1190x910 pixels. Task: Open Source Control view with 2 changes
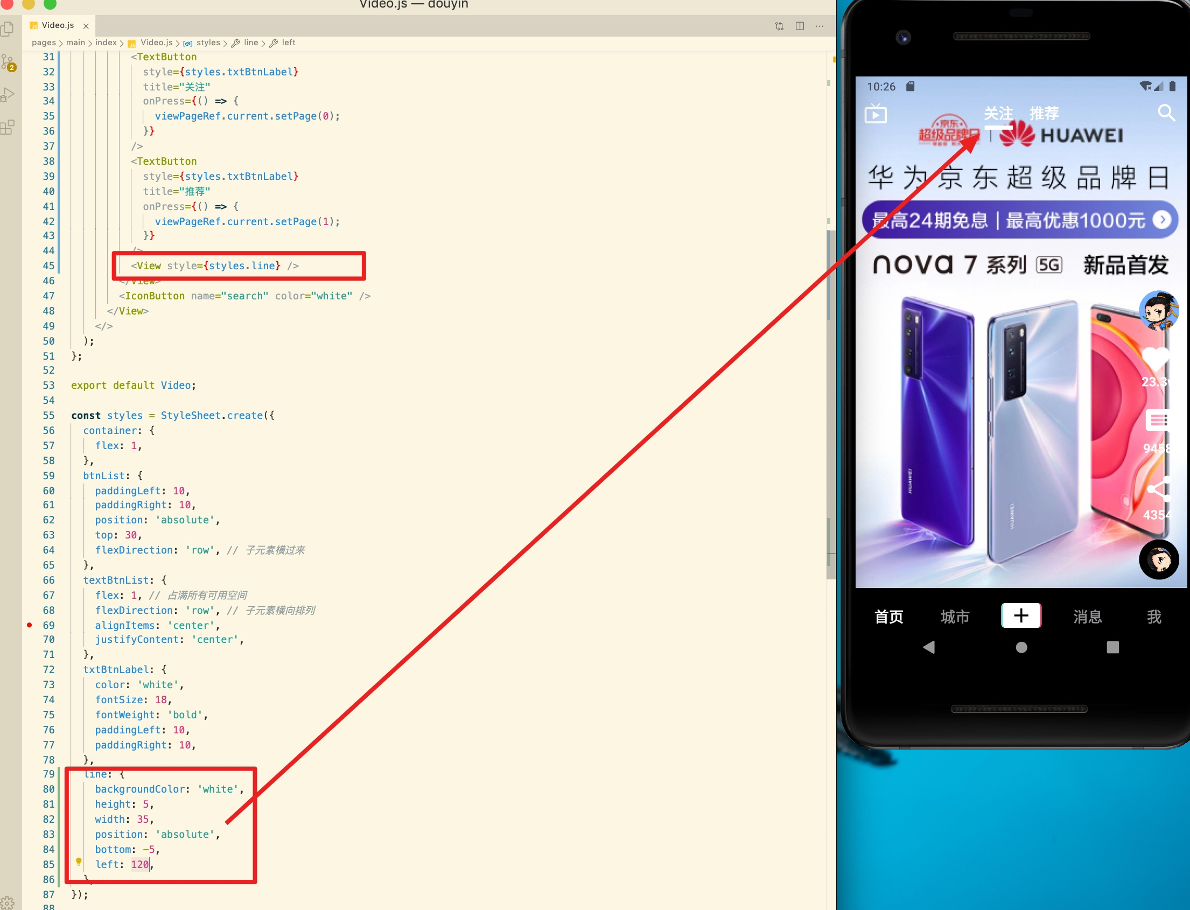click(x=8, y=62)
